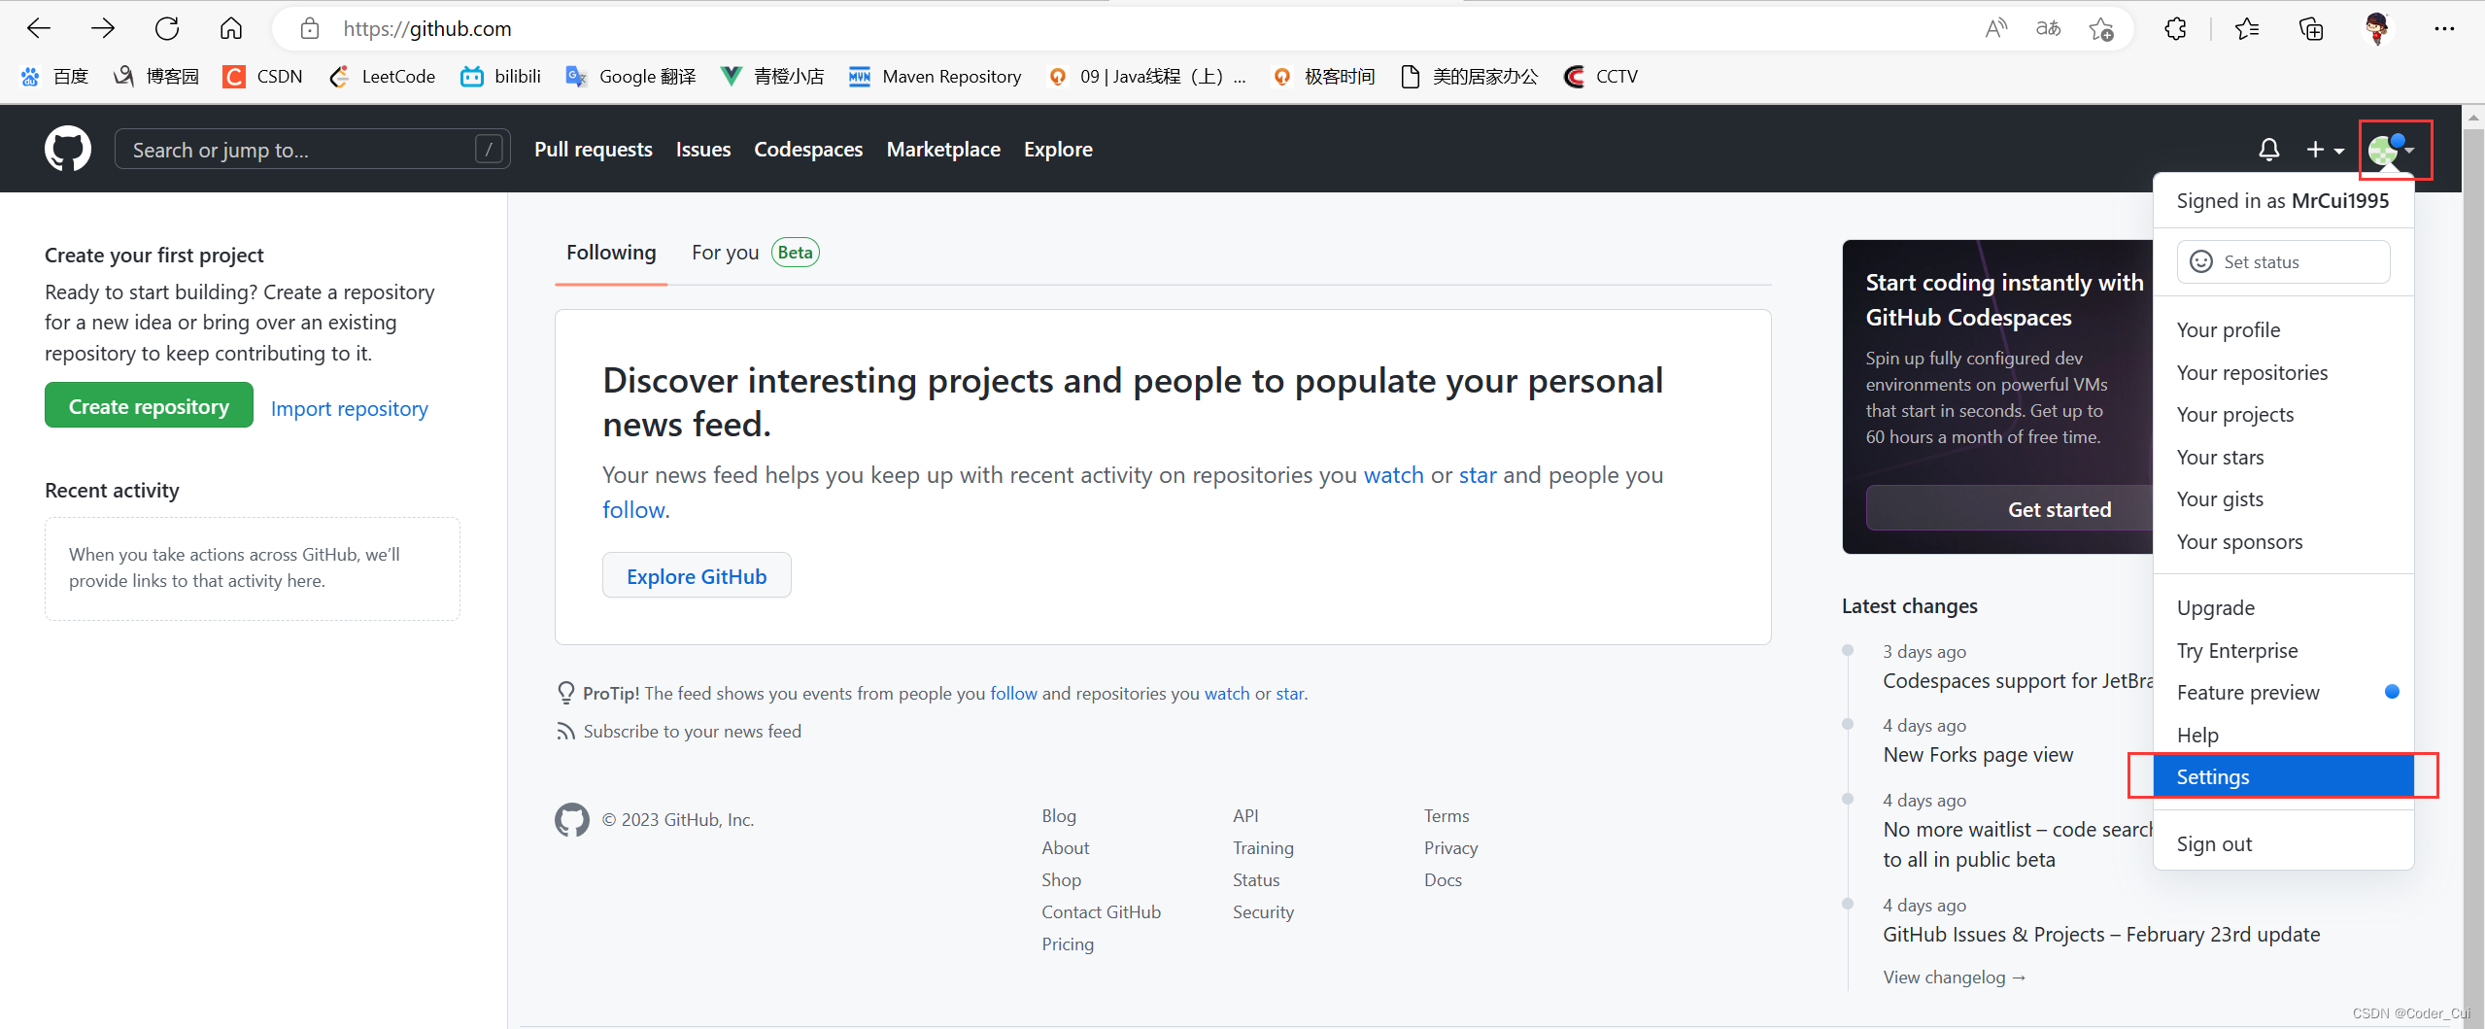Click Import repository link
2485x1029 pixels.
pyautogui.click(x=350, y=409)
